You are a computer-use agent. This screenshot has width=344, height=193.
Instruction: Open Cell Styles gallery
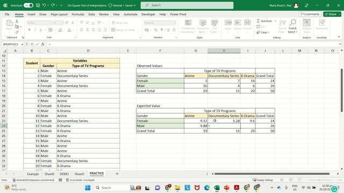pyautogui.click(x=214, y=26)
